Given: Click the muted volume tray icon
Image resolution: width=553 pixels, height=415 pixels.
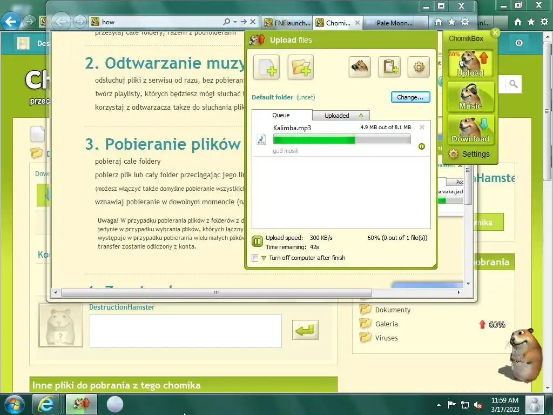Looking at the screenshot, I should 478,405.
